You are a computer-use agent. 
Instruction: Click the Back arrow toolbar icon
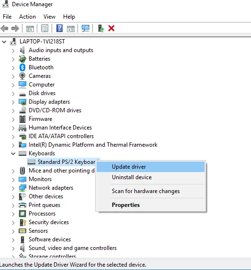[4, 28]
